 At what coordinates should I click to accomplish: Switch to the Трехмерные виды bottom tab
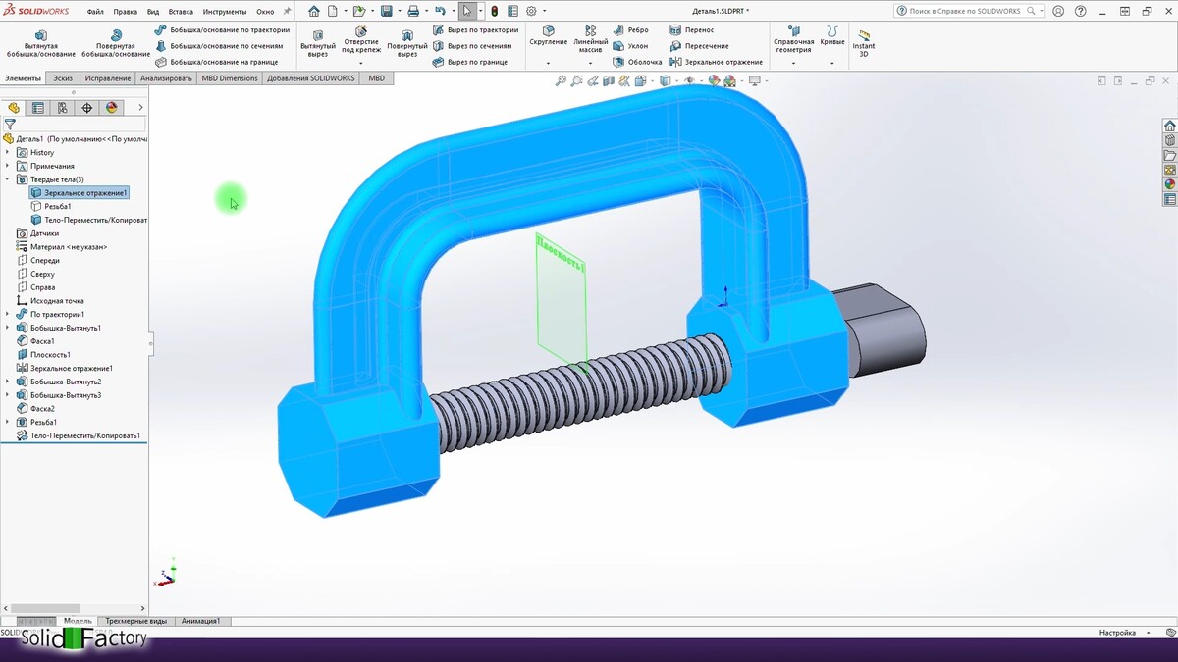[x=136, y=621]
